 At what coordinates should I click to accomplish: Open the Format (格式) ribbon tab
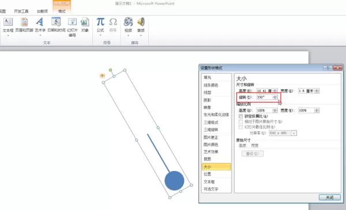pos(62,11)
